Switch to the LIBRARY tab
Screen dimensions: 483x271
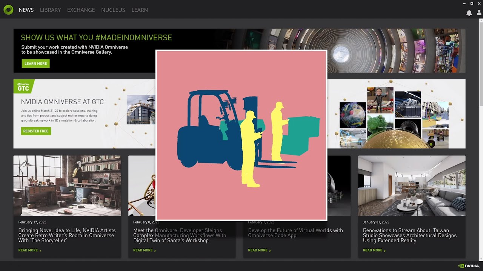pyautogui.click(x=50, y=10)
